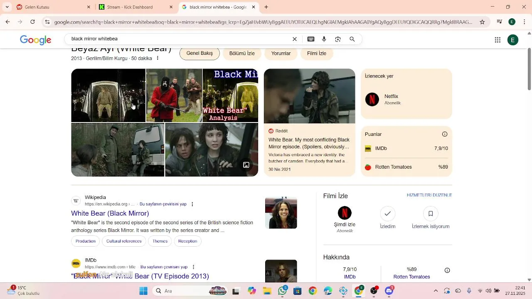Open the red-coat masked man thumbnail

174,96
